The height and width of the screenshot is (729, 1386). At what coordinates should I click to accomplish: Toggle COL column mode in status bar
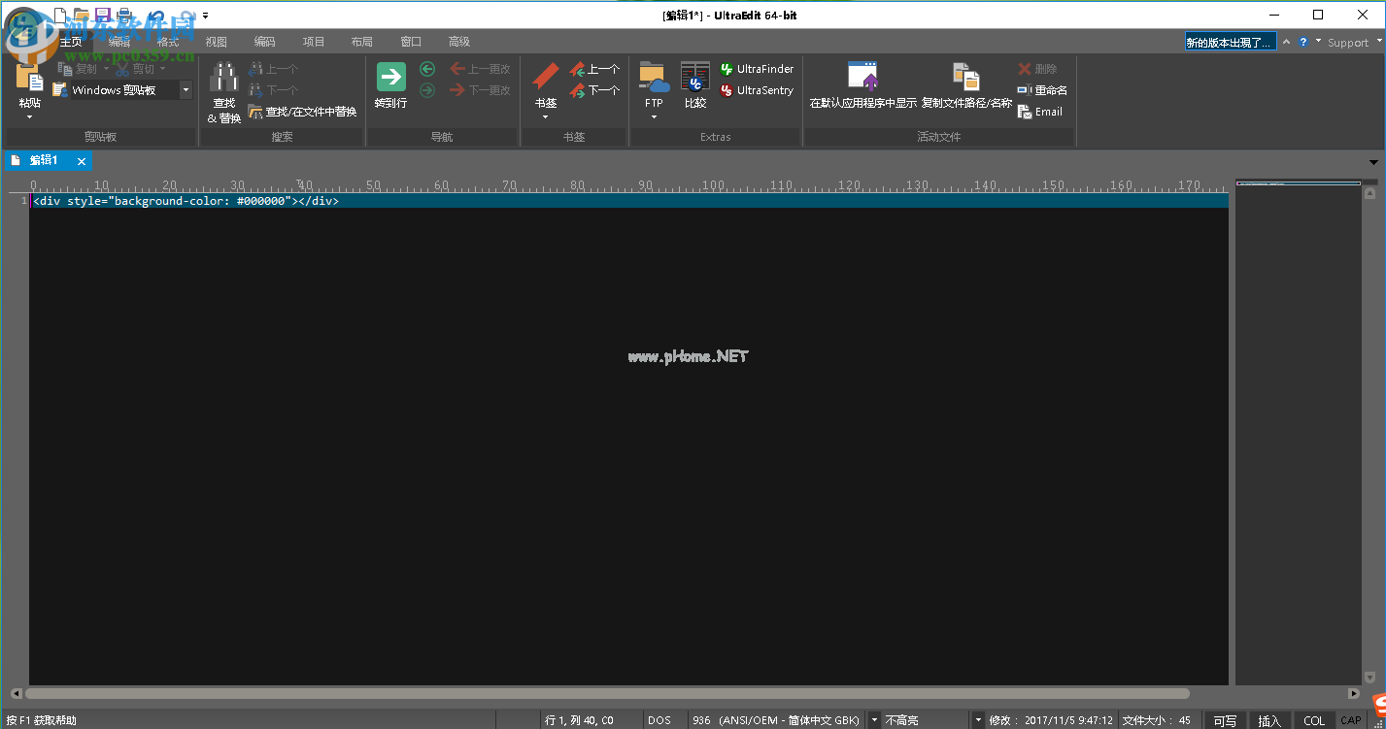1313,720
